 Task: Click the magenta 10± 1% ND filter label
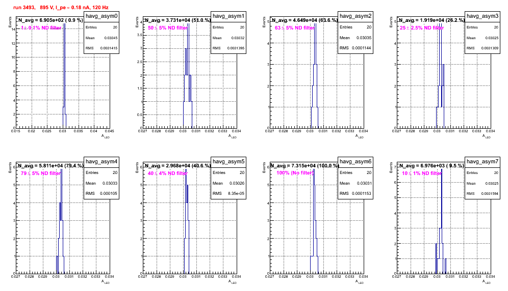click(422, 173)
